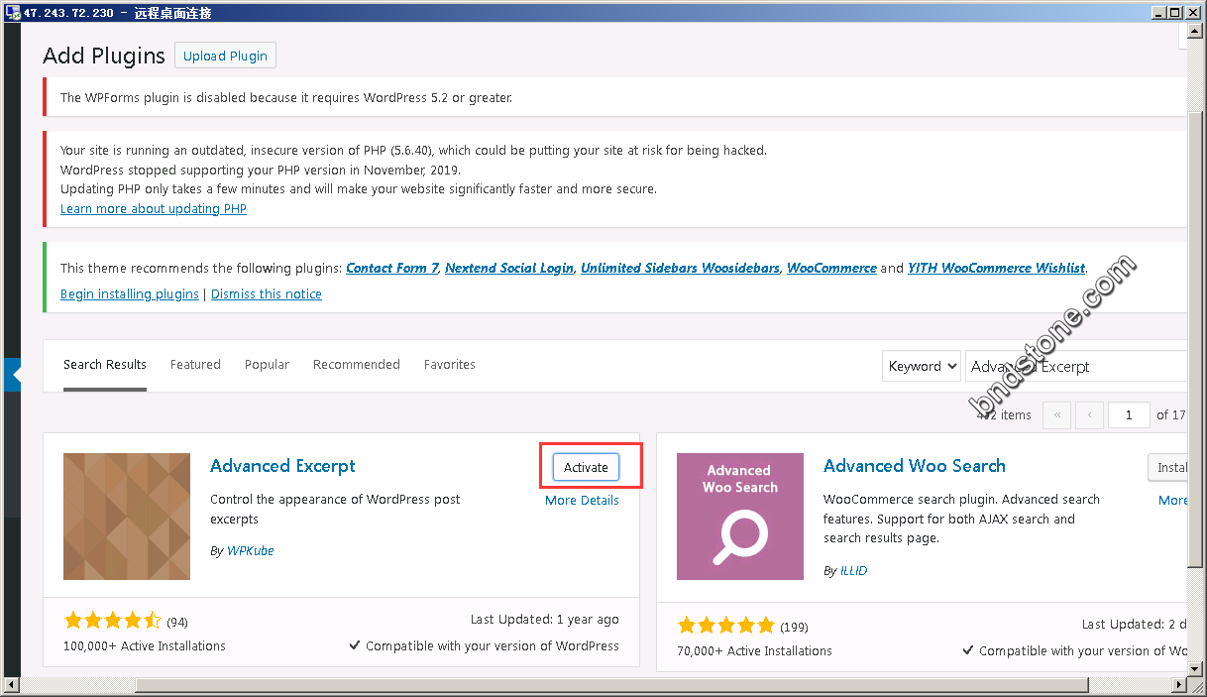This screenshot has height=697, width=1207.
Task: Switch to the Featured tab
Action: [x=195, y=365]
